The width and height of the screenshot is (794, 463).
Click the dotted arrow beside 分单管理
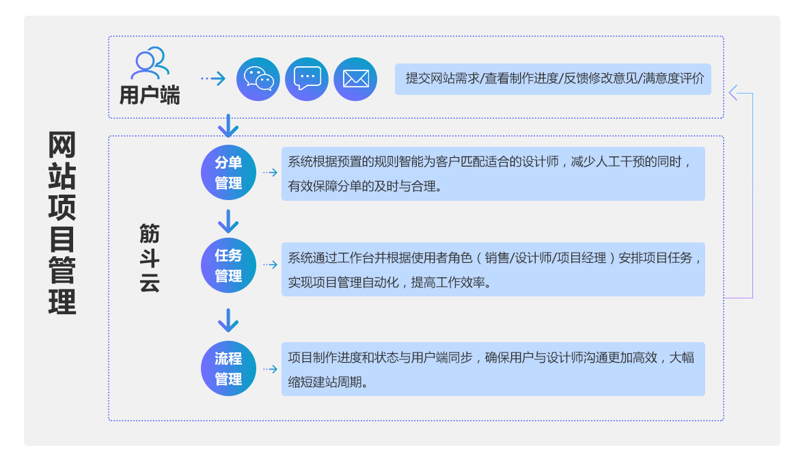coord(270,173)
